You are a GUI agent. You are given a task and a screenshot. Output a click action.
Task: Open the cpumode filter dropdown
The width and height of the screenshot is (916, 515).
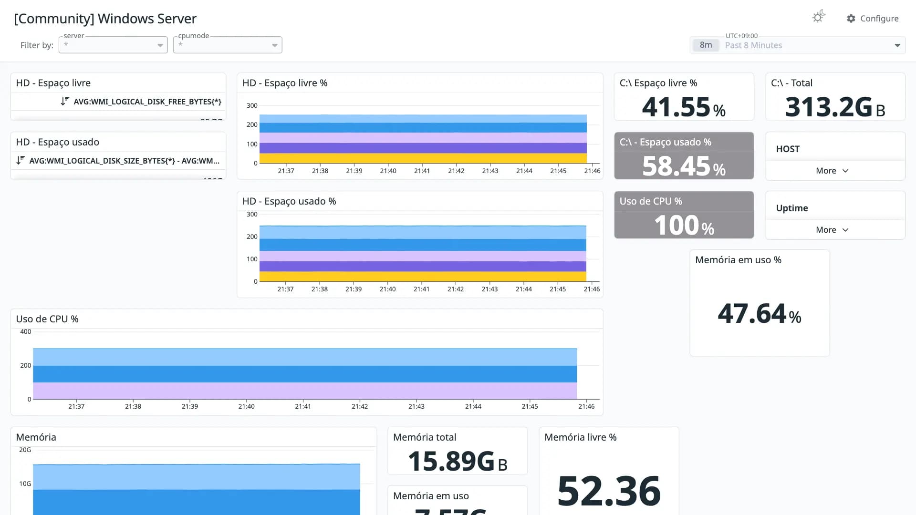tap(228, 45)
